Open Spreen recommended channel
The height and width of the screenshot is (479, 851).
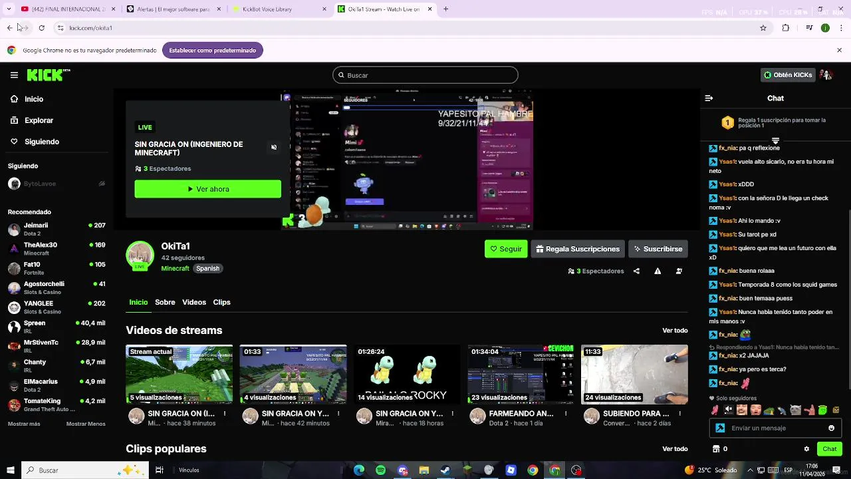click(57, 327)
